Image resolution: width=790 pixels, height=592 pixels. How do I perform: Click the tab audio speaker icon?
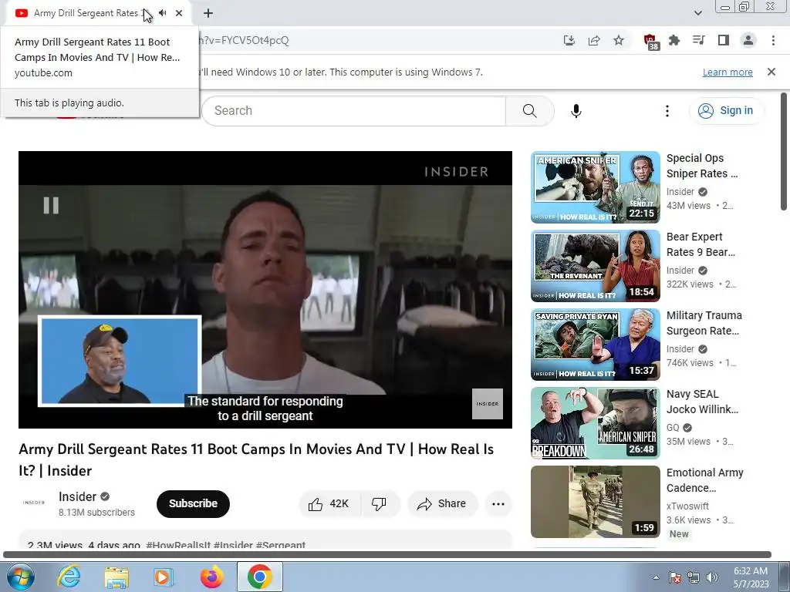(x=162, y=13)
